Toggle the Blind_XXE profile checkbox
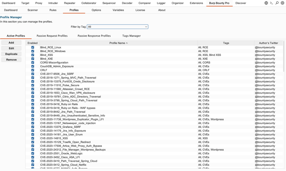The height and width of the screenshot is (171, 286). [x=33, y=59]
